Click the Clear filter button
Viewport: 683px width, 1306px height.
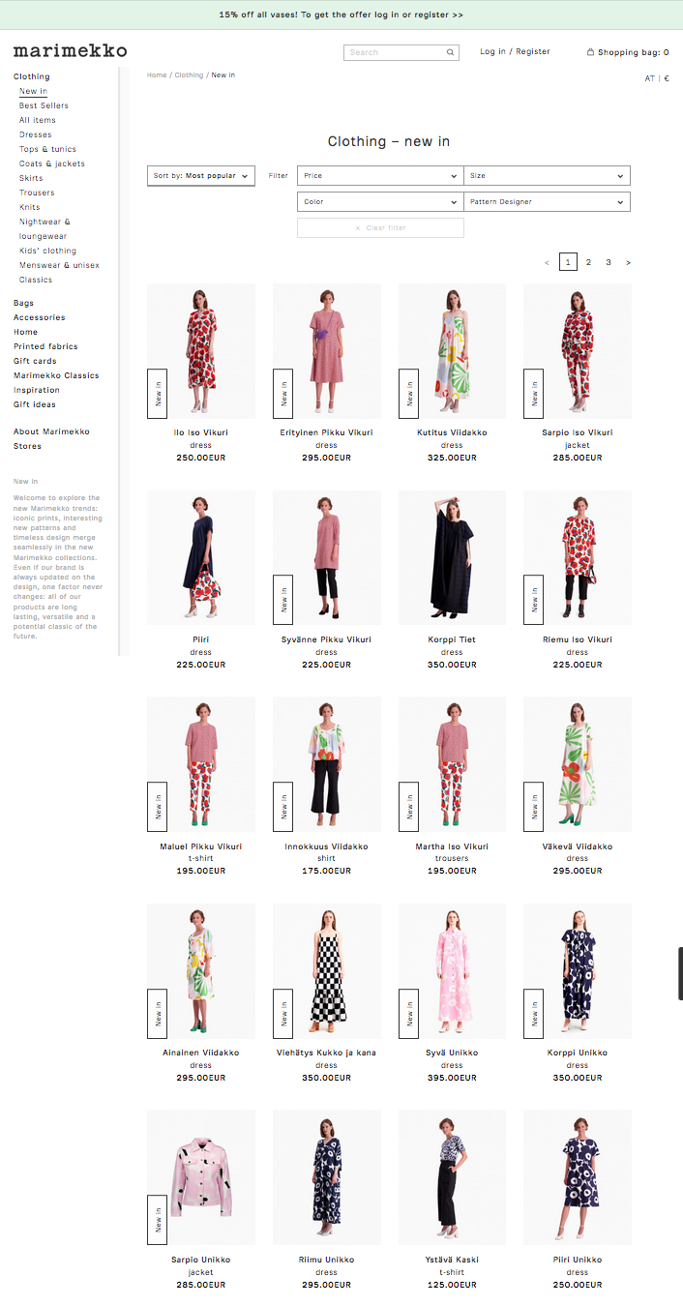[380, 228]
